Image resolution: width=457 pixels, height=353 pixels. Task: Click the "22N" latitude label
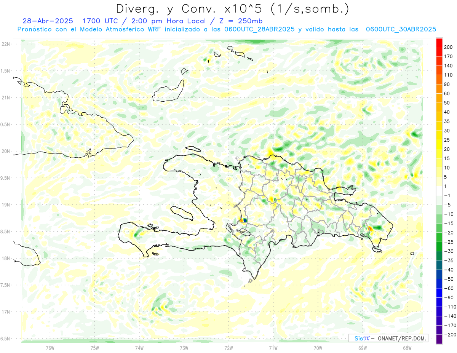tap(6, 44)
